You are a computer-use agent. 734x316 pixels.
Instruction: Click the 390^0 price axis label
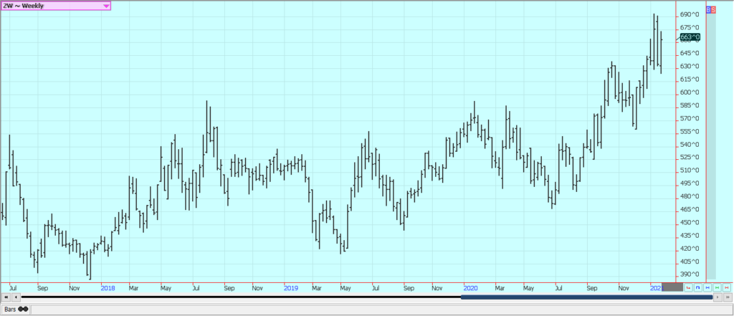coord(690,274)
